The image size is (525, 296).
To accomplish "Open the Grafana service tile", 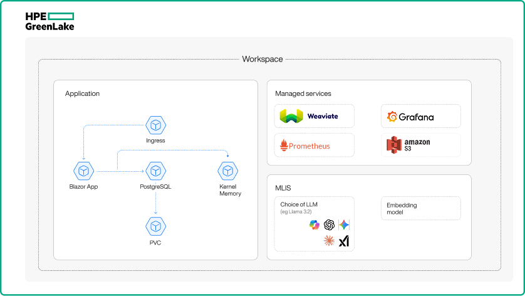I will (420, 116).
